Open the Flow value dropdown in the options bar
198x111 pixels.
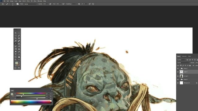pos(60,4)
